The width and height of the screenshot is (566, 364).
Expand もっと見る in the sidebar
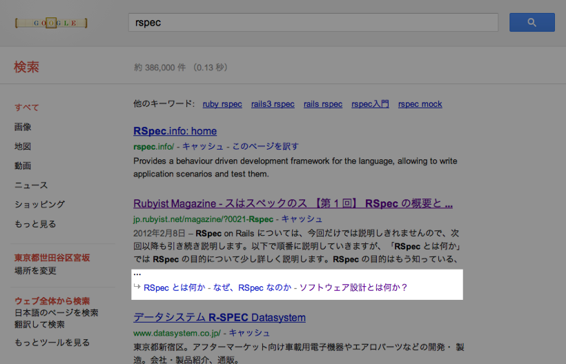tap(35, 223)
